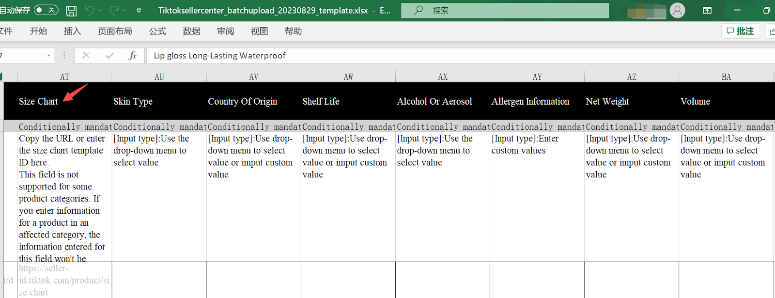Click the Save icon in title bar
This screenshot has width=775, height=298.
pos(71,11)
